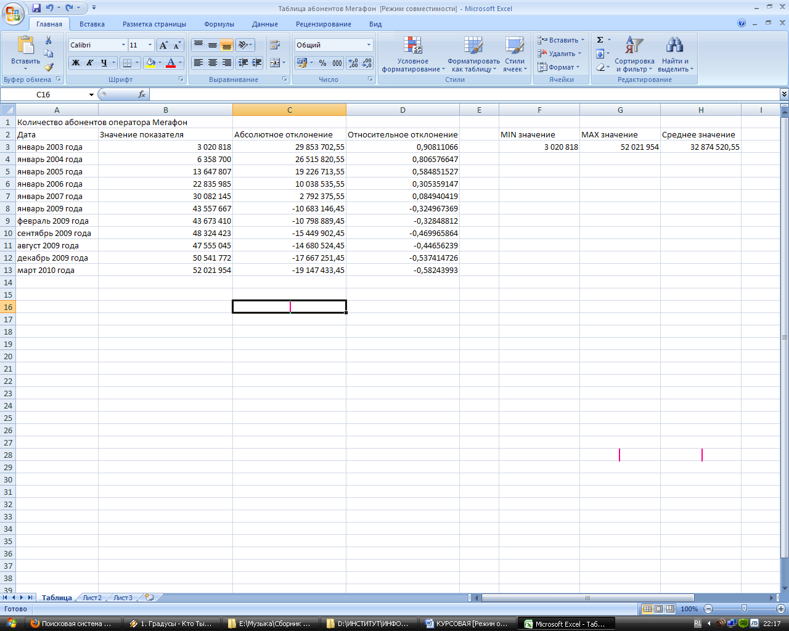Decrease the font size with the shrink-font icon
The image size is (789, 631).
177,45
